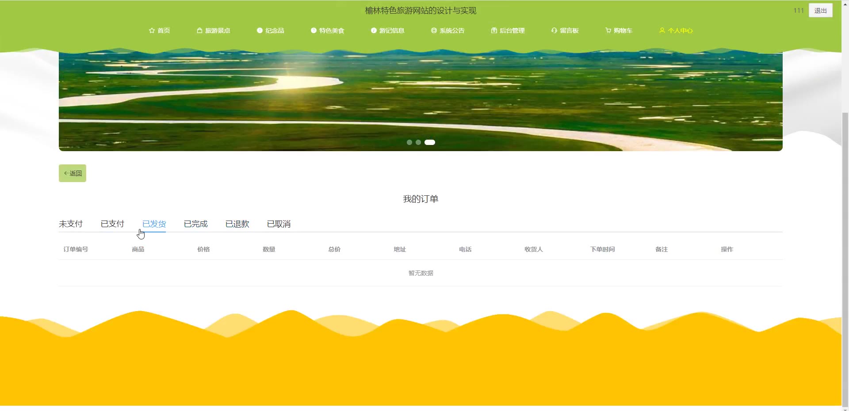Click the 收货人 column header

pyautogui.click(x=534, y=249)
